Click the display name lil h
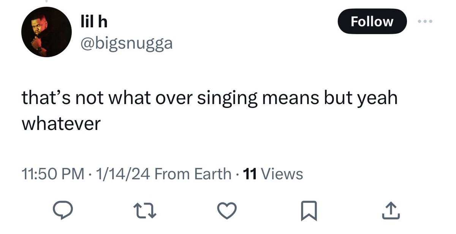The height and width of the screenshot is (234, 456). click(x=94, y=22)
